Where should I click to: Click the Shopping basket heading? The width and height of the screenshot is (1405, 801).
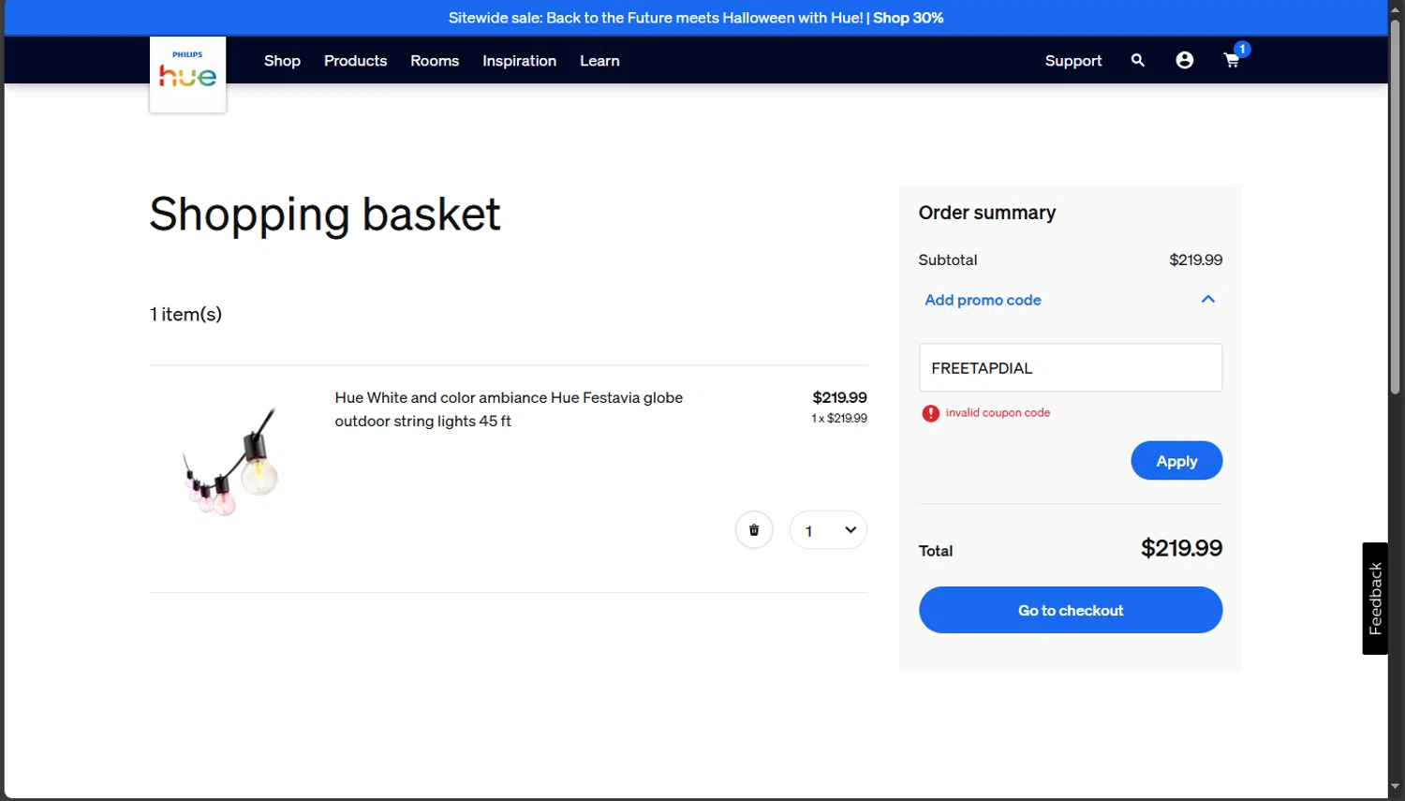325,215
